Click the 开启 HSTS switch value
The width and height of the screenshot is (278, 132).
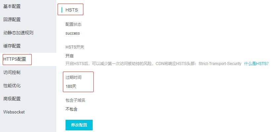click(x=69, y=56)
